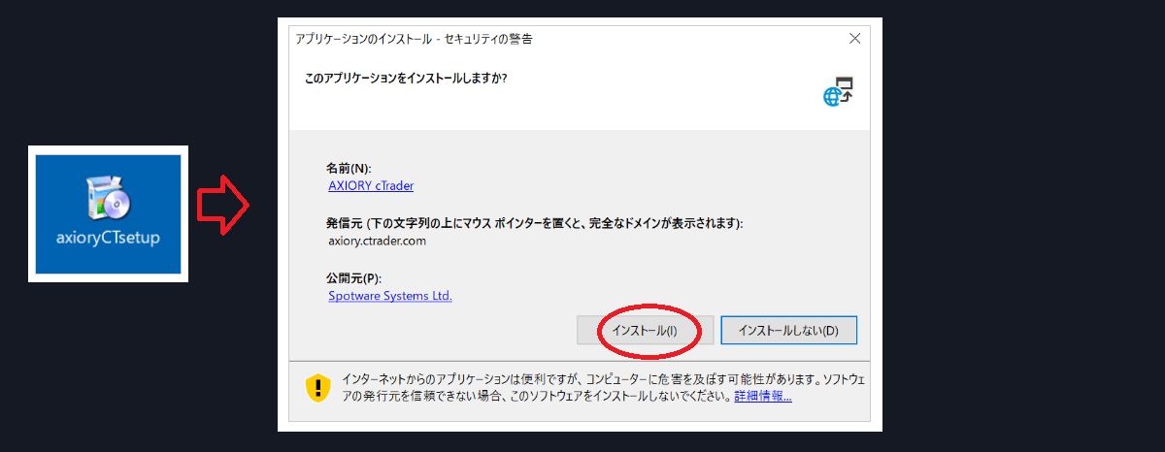Click the yellow security shield warning icon
The image size is (1165, 452).
(318, 388)
